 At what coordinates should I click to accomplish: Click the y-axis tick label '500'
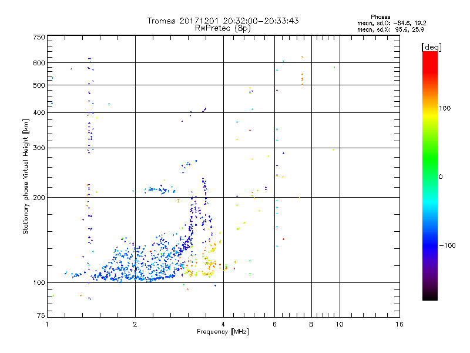(x=39, y=85)
